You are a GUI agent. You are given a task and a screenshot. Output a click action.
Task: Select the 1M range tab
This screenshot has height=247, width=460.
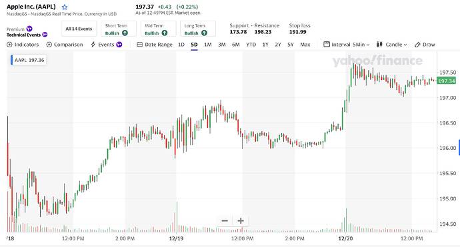(x=208, y=45)
